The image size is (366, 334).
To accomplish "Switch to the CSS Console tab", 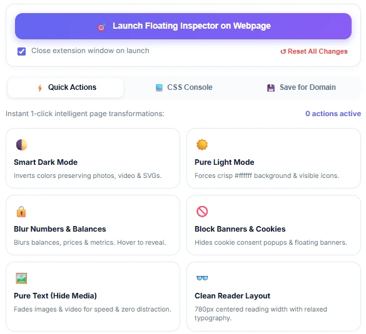I will (x=184, y=87).
